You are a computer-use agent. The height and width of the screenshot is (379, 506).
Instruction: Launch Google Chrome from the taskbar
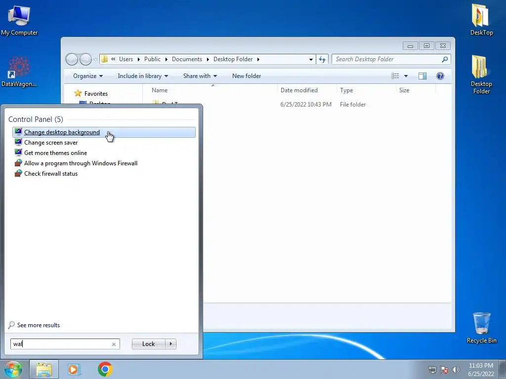[105, 369]
